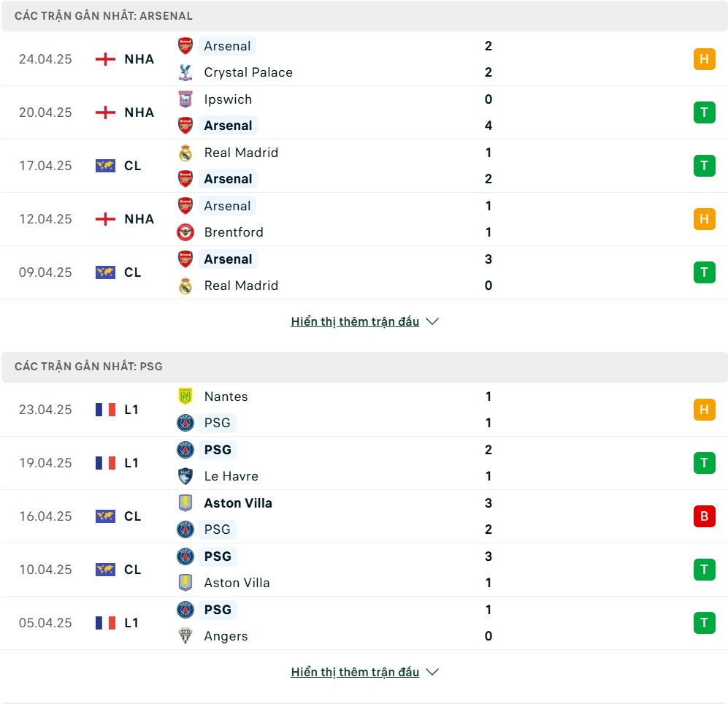Viewport: 728px width, 704px height.
Task: Click the red B result badge
Action: [x=705, y=516]
